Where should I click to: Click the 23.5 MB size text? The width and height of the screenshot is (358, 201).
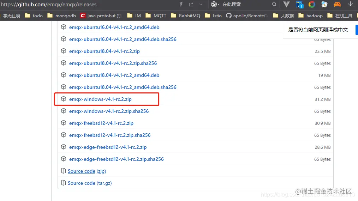coord(323,51)
